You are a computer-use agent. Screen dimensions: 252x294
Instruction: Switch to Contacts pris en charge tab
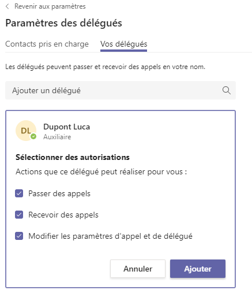point(47,44)
